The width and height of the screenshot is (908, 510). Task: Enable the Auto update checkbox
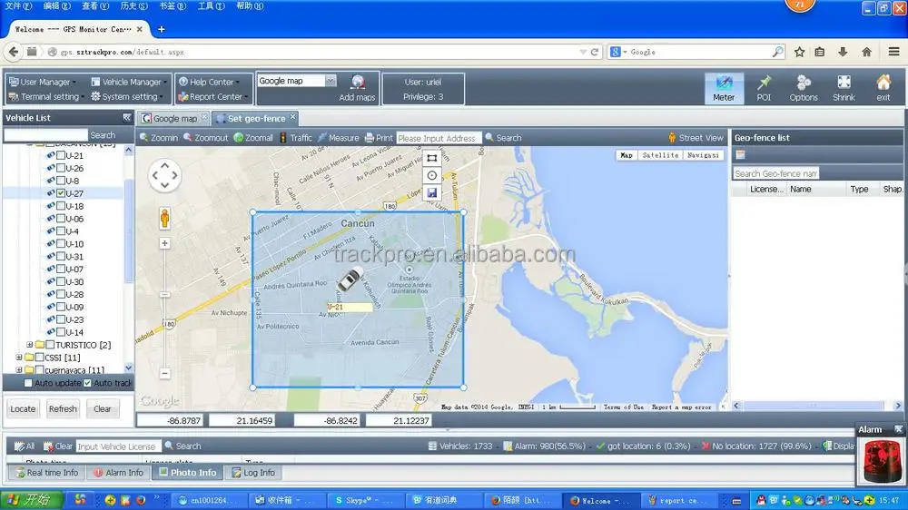28,384
